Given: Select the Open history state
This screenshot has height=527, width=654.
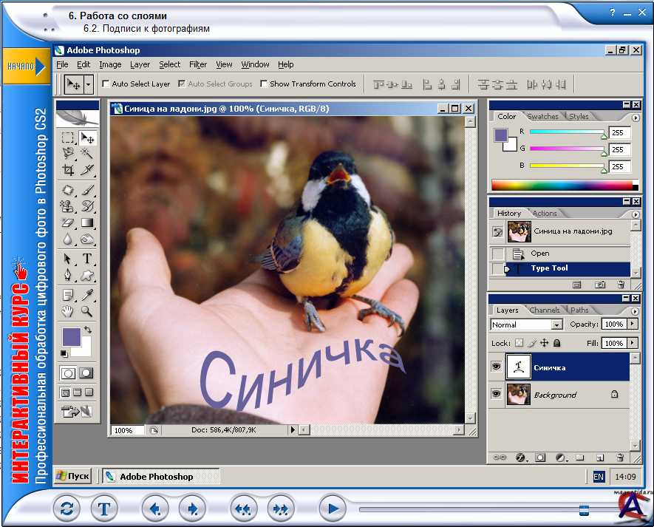Looking at the screenshot, I should point(539,254).
